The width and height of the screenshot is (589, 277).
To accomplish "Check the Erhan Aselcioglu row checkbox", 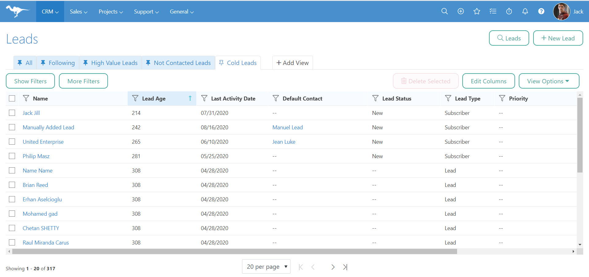I will point(12,199).
